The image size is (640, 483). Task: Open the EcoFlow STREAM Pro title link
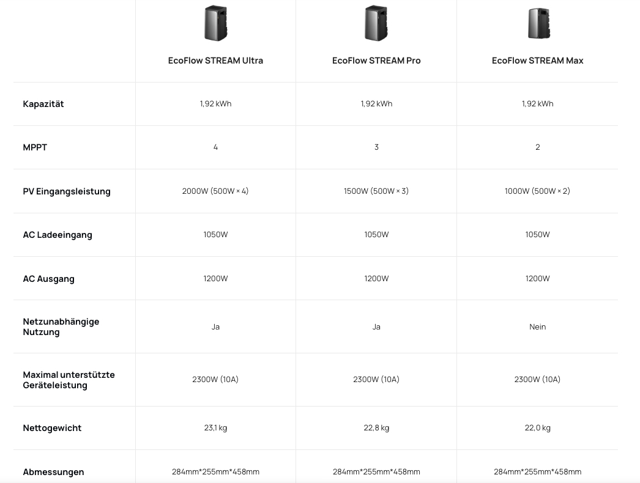(x=376, y=61)
